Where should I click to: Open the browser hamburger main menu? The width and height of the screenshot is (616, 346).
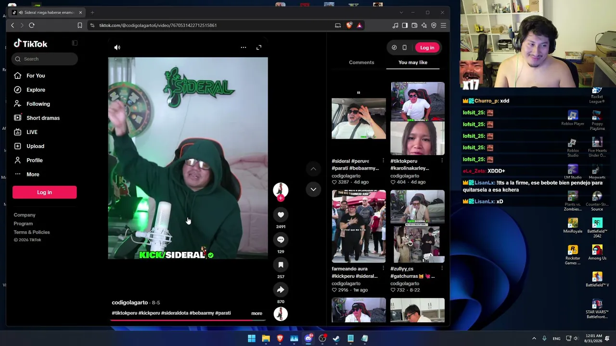[443, 25]
